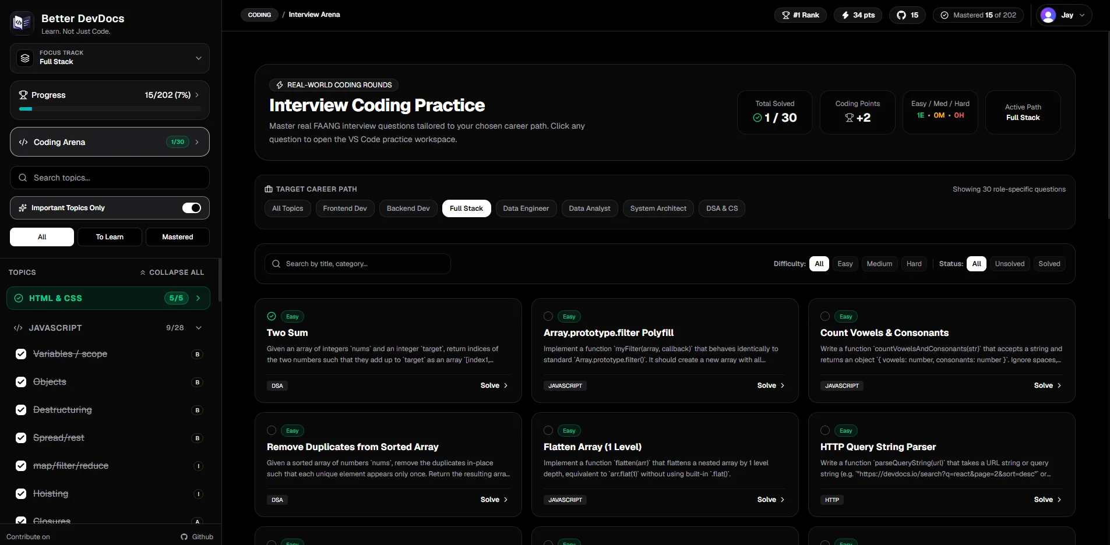Click the JavaScript code icon in topics

[x=18, y=328]
